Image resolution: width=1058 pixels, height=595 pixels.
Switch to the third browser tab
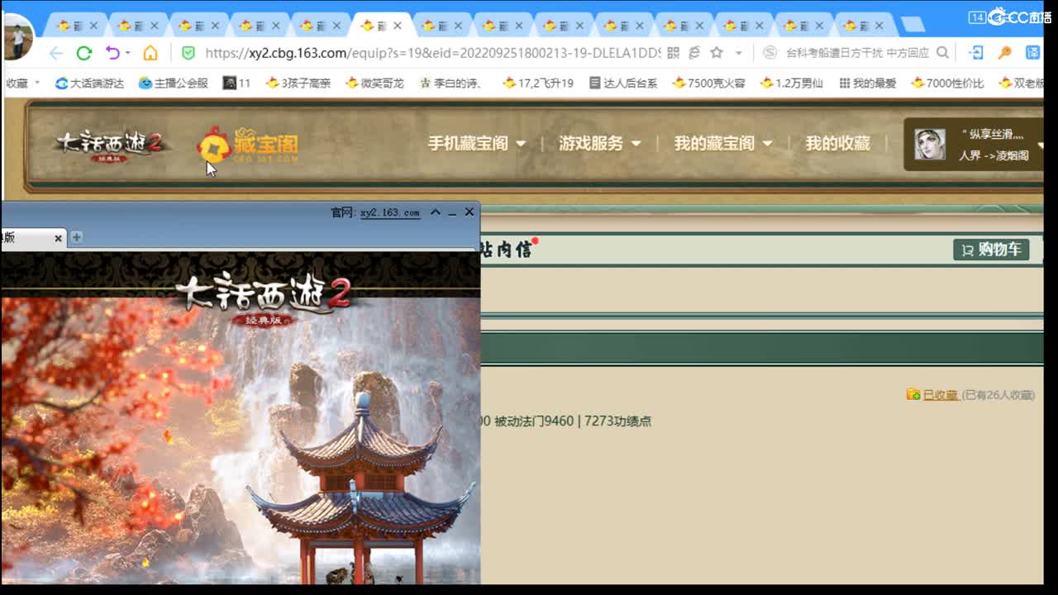tap(198, 26)
